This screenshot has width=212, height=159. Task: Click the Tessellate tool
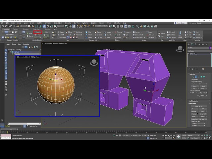tap(171, 35)
